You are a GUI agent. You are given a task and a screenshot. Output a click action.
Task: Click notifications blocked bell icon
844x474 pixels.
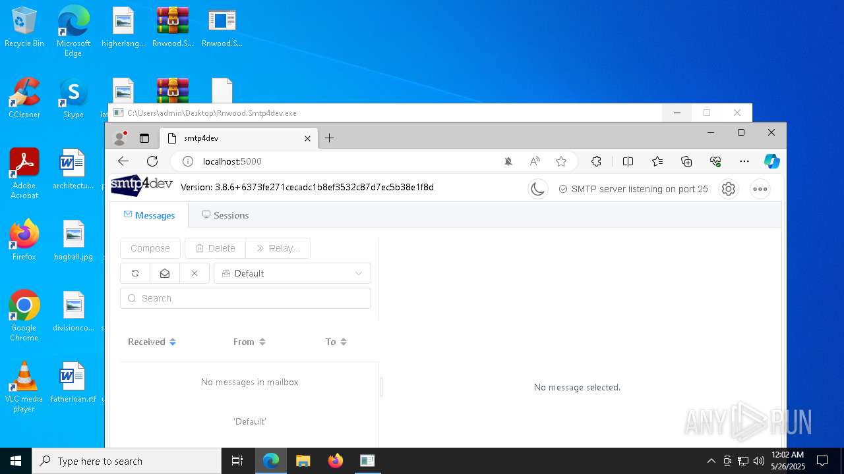tap(508, 161)
